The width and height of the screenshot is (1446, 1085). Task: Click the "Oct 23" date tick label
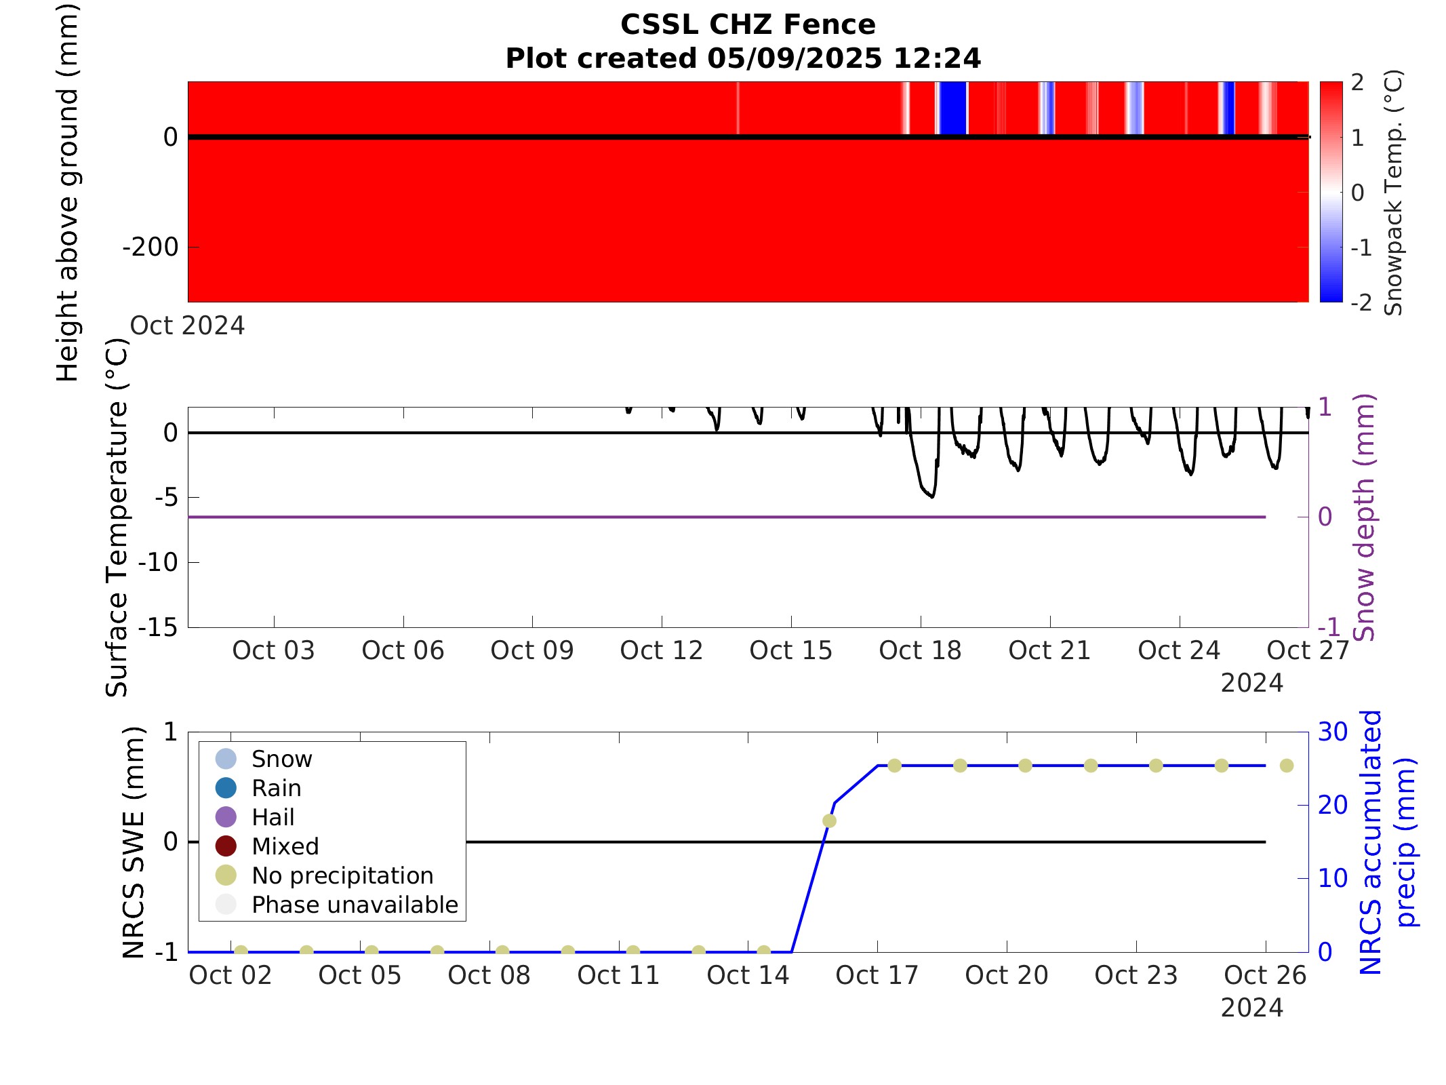tap(1136, 975)
